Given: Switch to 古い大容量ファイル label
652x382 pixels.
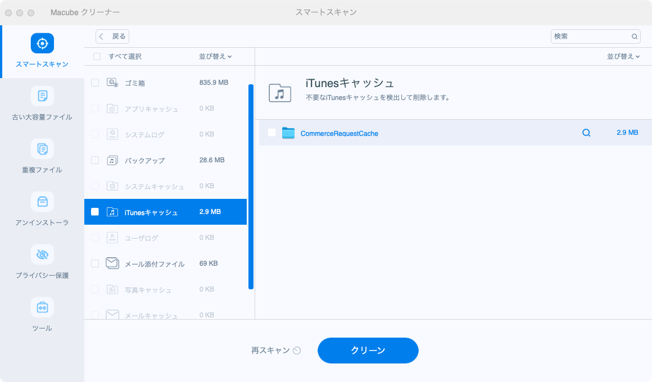Looking at the screenshot, I should click(x=42, y=117).
